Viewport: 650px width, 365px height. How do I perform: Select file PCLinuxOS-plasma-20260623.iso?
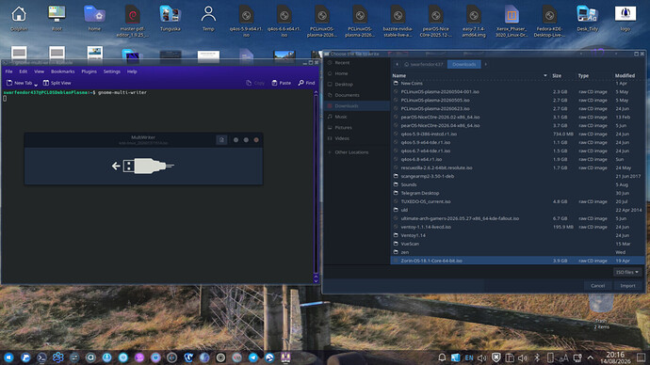tap(518, 108)
